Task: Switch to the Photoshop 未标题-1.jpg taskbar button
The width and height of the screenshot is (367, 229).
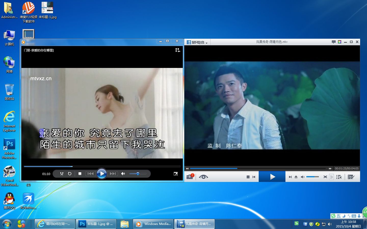Action: pos(96,224)
